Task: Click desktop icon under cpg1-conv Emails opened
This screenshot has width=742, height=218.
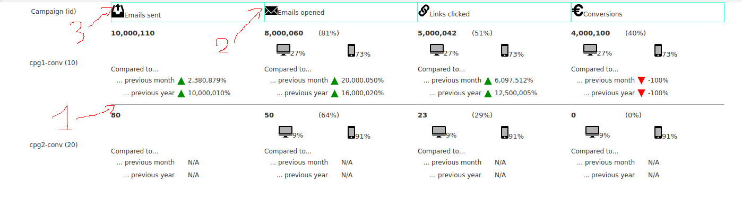Action: pos(283,50)
